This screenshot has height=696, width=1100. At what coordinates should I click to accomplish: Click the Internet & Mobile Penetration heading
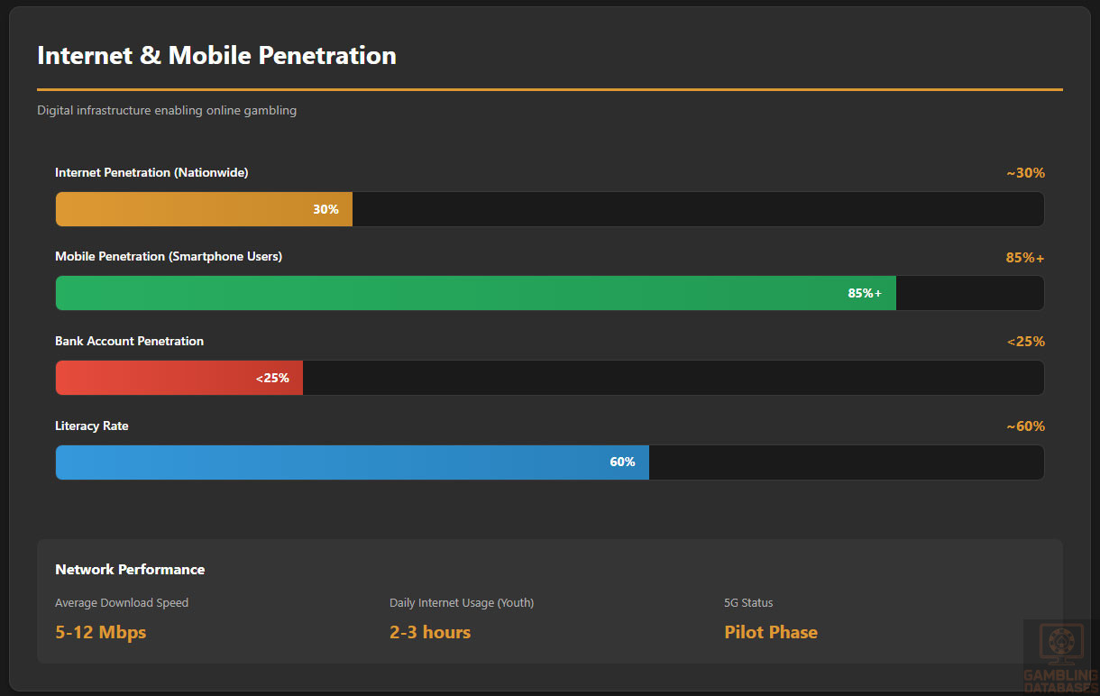[216, 55]
